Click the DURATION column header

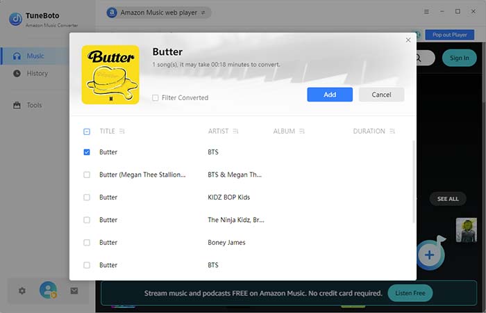tap(369, 131)
